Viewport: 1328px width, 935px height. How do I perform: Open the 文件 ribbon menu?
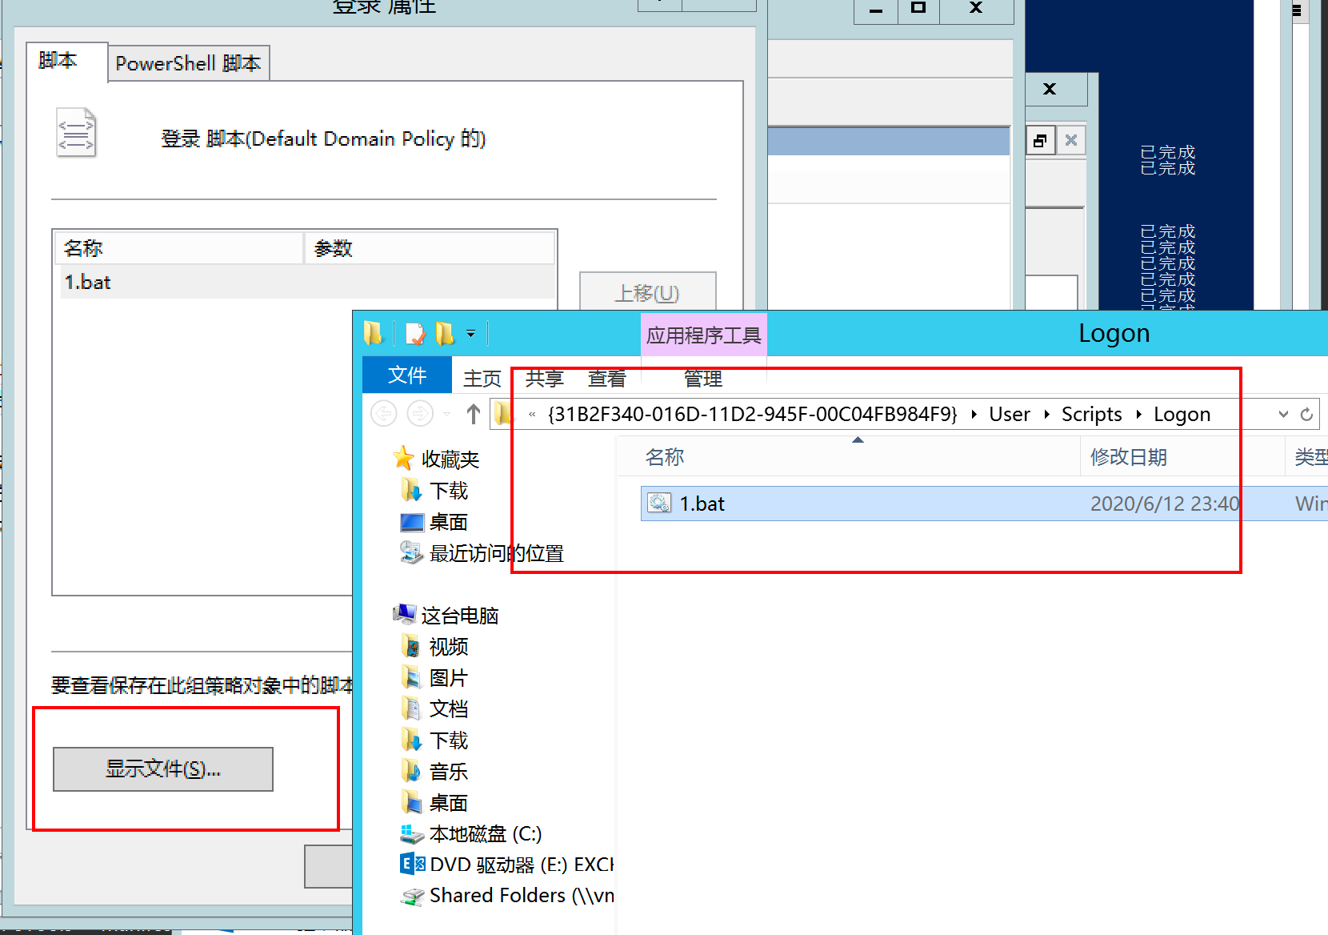[x=406, y=375]
